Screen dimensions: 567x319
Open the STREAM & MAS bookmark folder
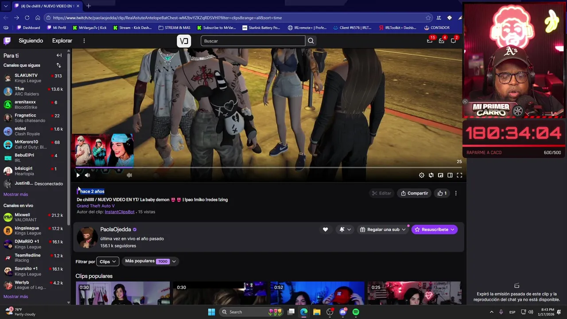click(x=174, y=27)
